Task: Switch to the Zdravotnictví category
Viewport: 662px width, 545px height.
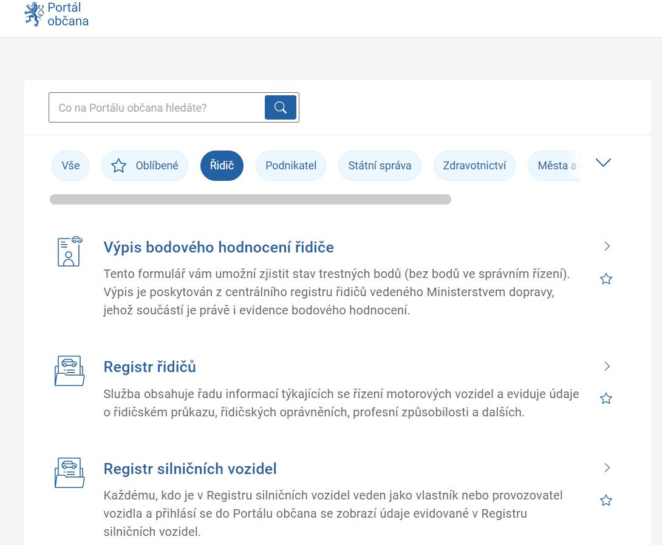Action: 474,166
